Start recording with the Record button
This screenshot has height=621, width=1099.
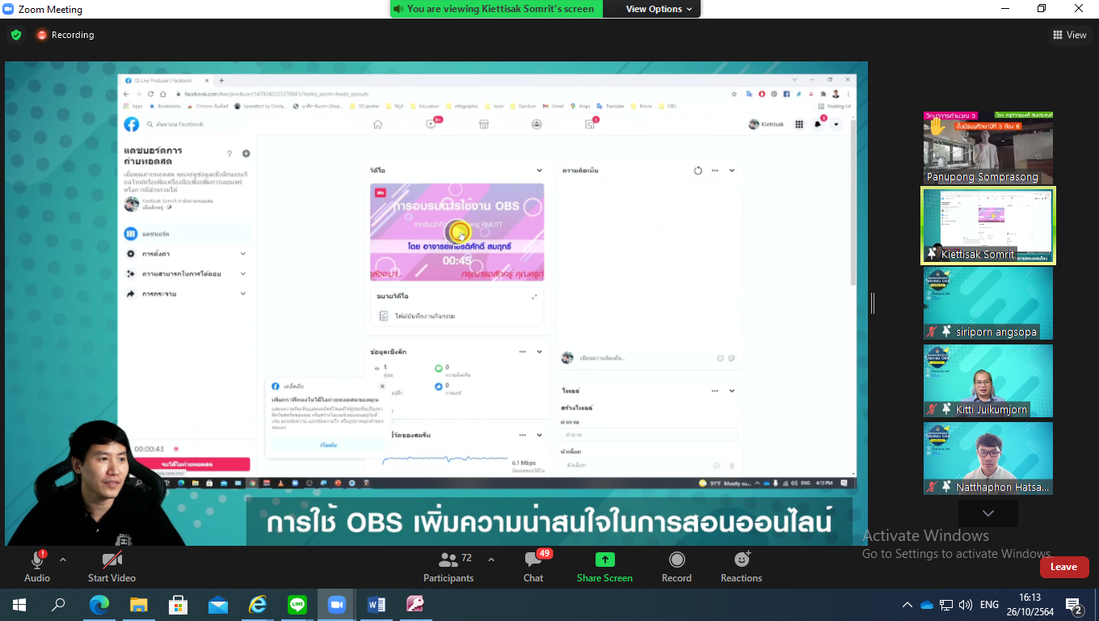pos(676,566)
